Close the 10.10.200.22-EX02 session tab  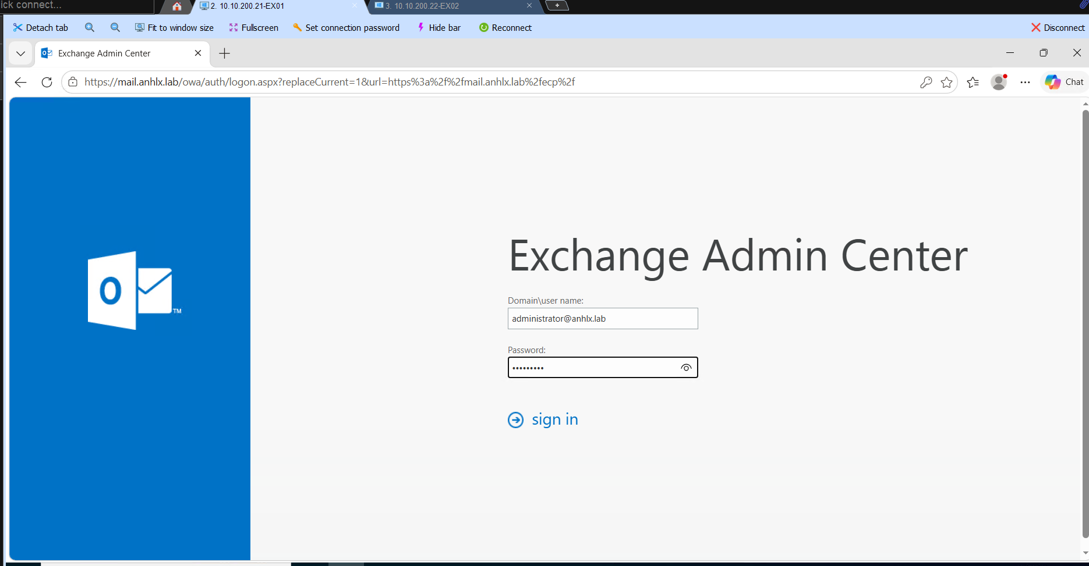[529, 5]
